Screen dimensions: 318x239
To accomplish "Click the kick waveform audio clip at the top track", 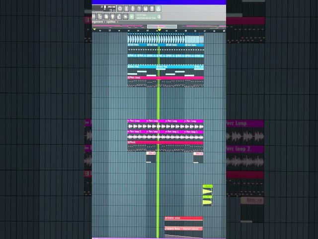I will point(165,38).
